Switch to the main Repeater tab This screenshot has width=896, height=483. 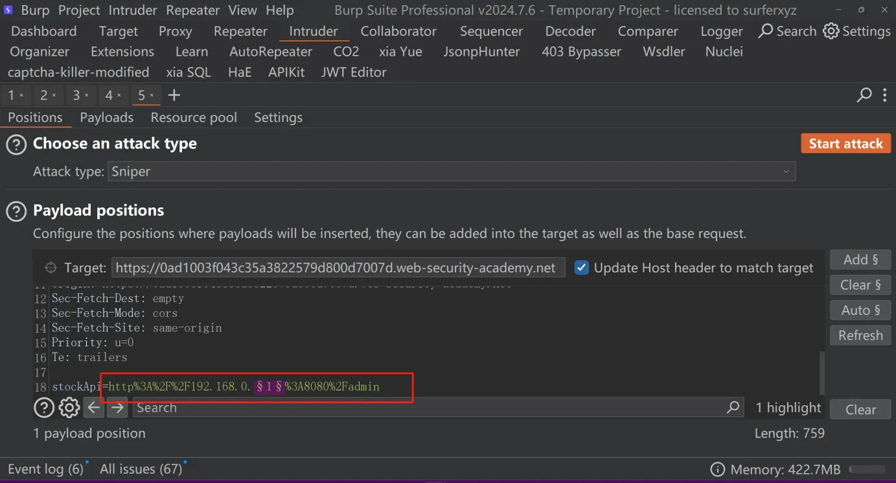click(x=240, y=31)
